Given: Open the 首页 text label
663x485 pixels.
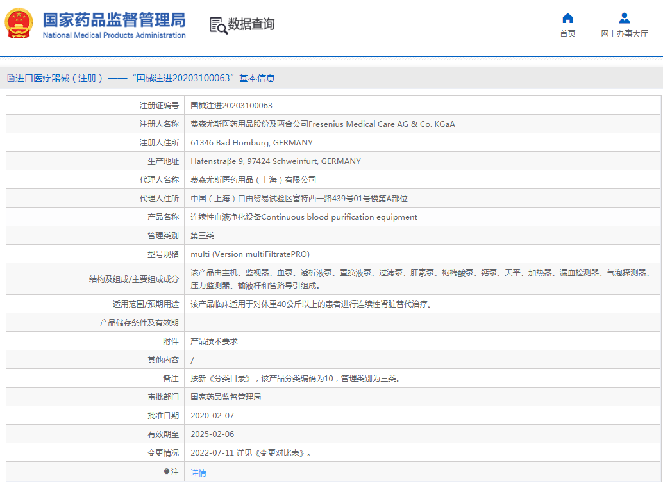Looking at the screenshot, I should click(x=567, y=34).
